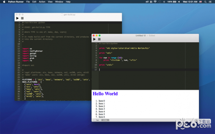Click 'Item 1' in the output list
This screenshot has height=134, width=215.
point(102,104)
